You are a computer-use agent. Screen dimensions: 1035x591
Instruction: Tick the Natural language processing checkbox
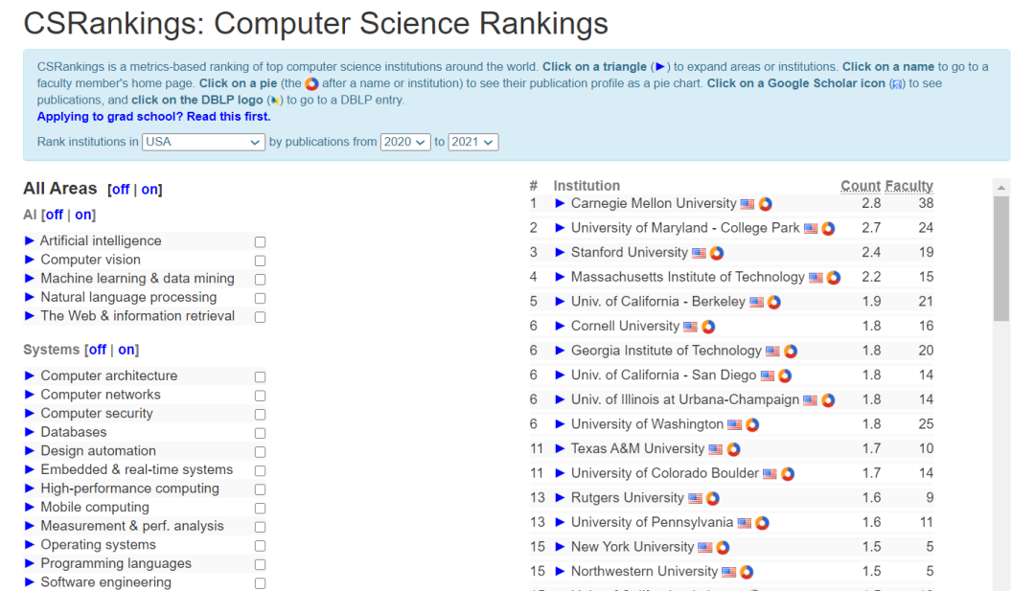coord(260,298)
